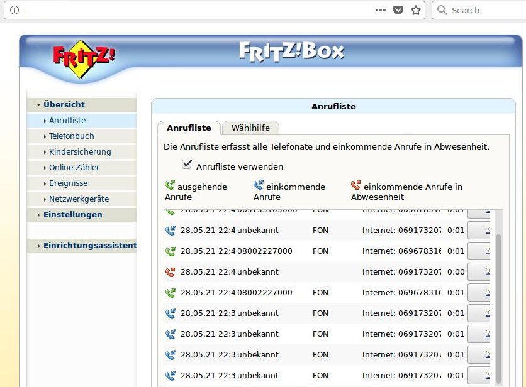The width and height of the screenshot is (526, 387).
Task: Open Netzwerkgeräte in the sidebar
Action: click(x=82, y=199)
